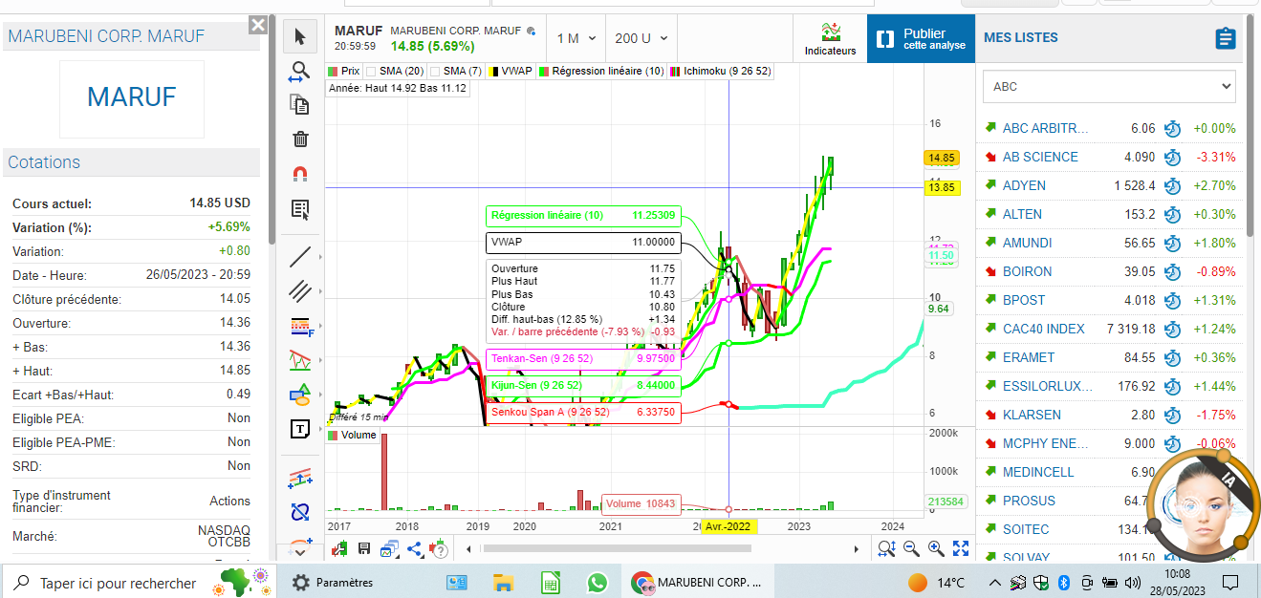This screenshot has width=1261, height=598.
Task: Open the Windows notification center icon
Action: pos(1230,582)
